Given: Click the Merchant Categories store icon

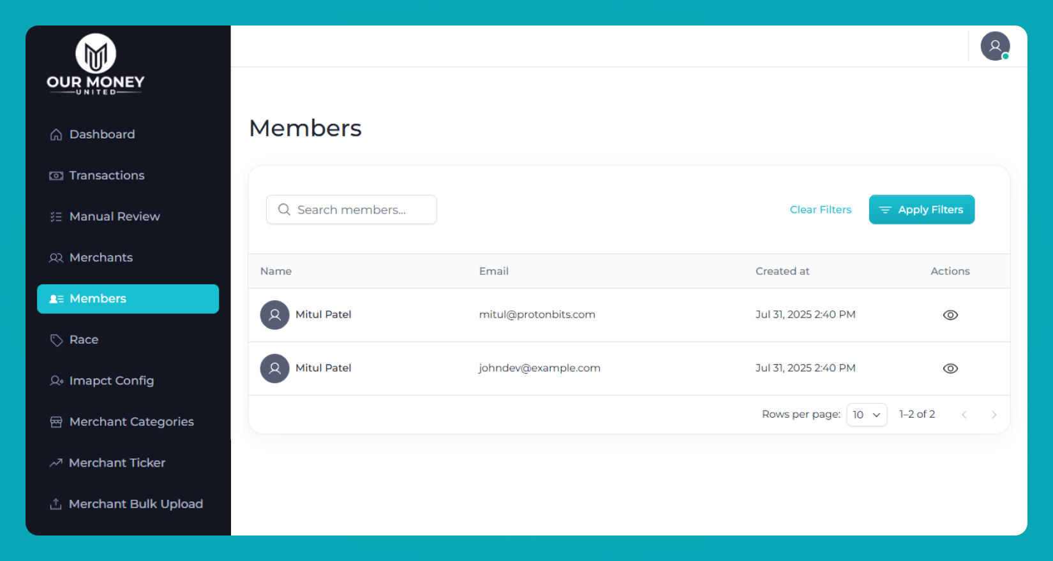Looking at the screenshot, I should (x=56, y=422).
